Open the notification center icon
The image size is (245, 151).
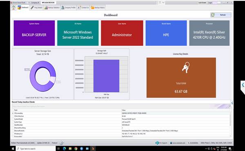coord(230,149)
